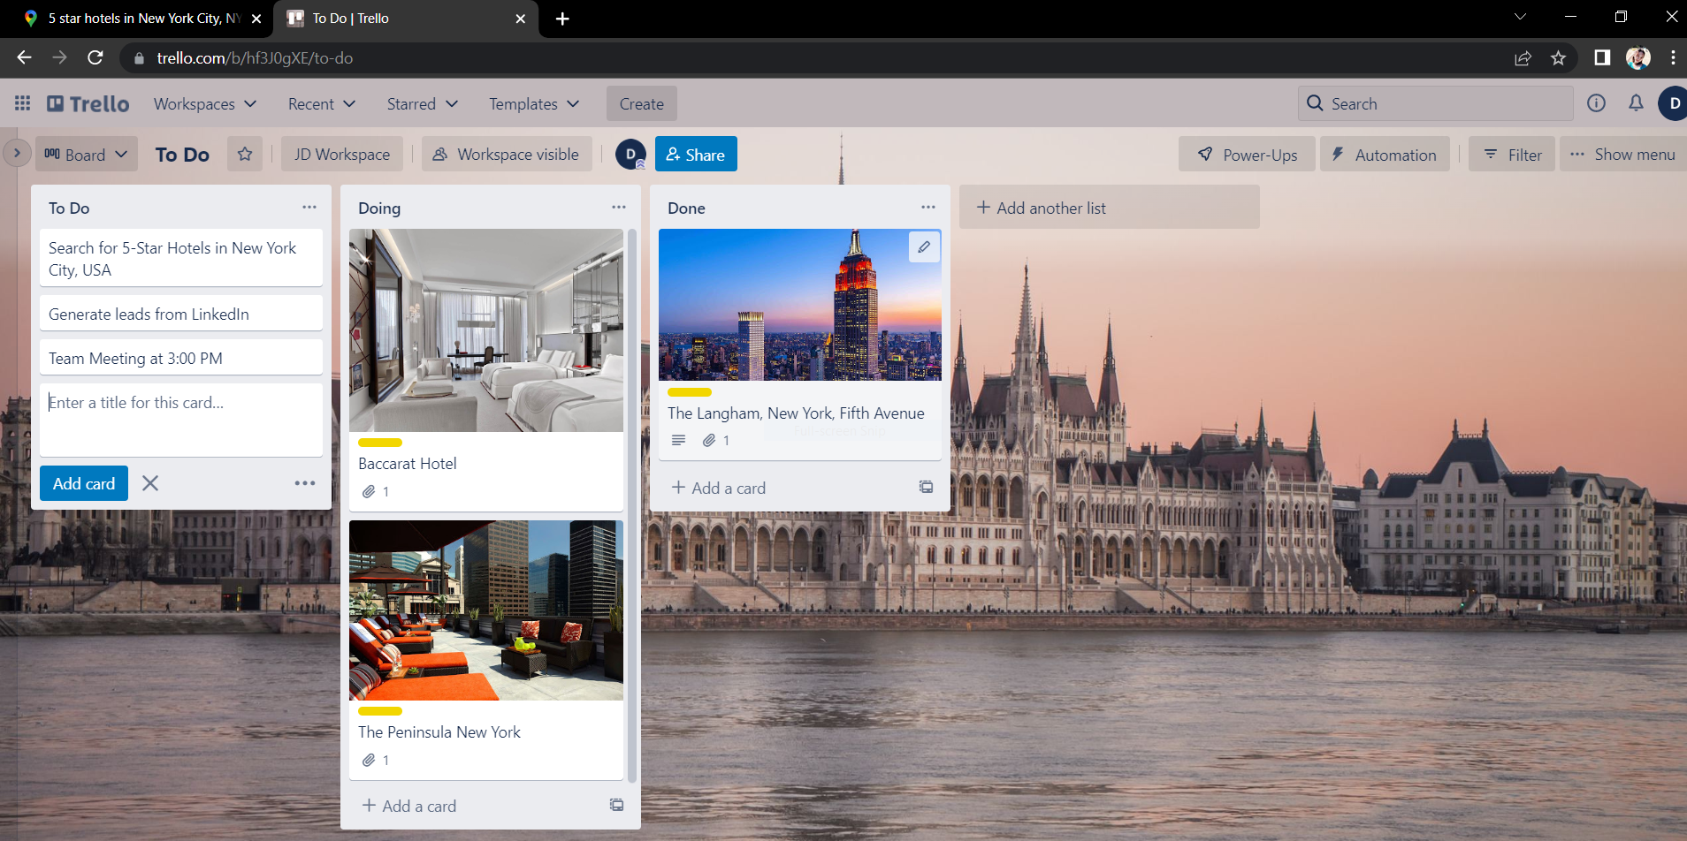The image size is (1687, 841).
Task: Open To Do list actions menu
Action: click(x=309, y=208)
